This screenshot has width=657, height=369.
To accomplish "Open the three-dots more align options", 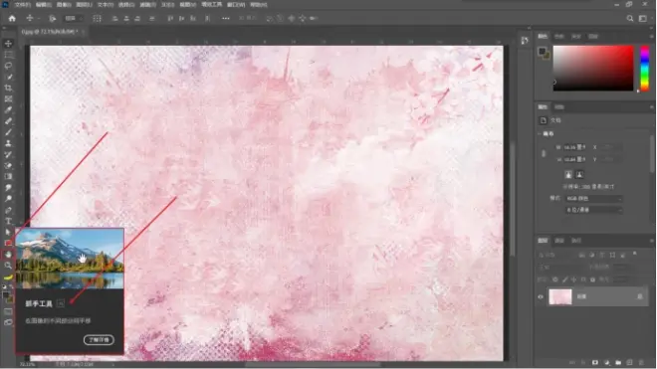I will coord(225,19).
